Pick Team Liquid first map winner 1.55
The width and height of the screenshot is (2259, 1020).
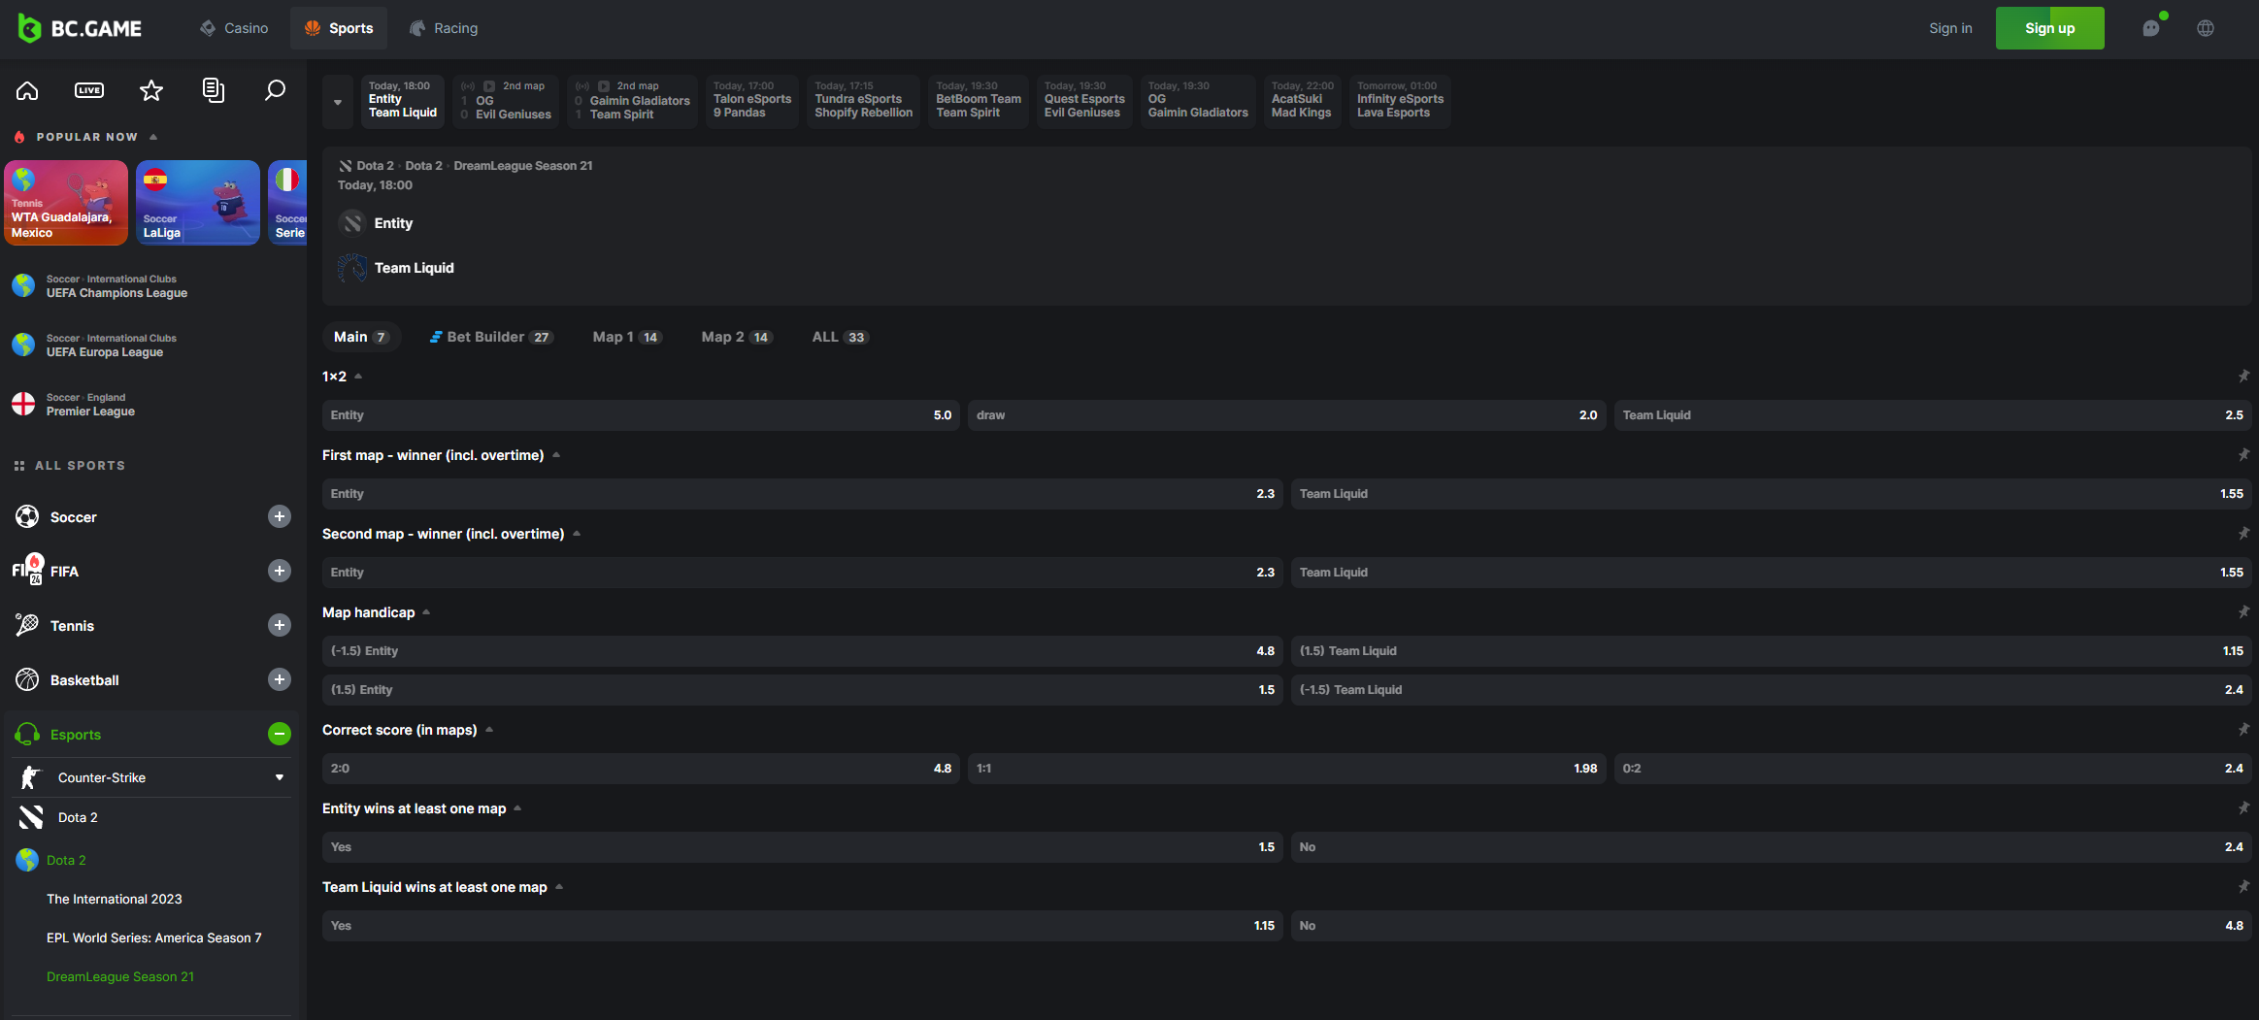coord(1771,493)
